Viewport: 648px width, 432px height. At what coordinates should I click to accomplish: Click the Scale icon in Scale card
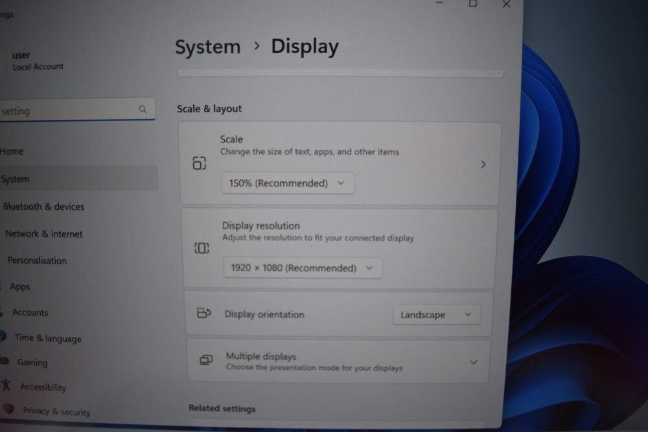click(x=199, y=163)
